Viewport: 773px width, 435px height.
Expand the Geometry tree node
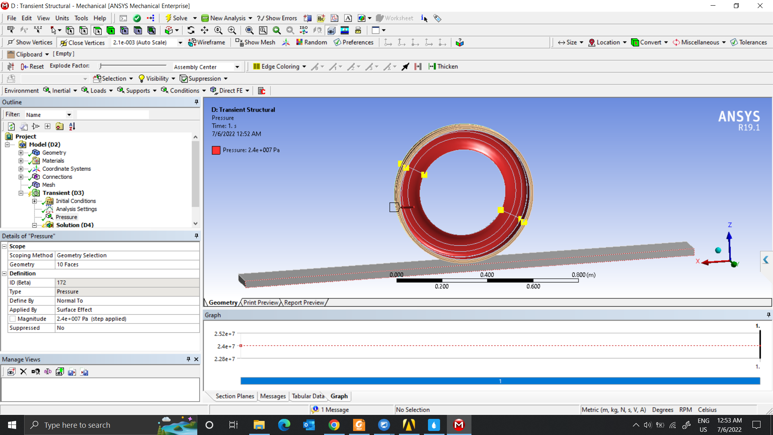(x=21, y=153)
